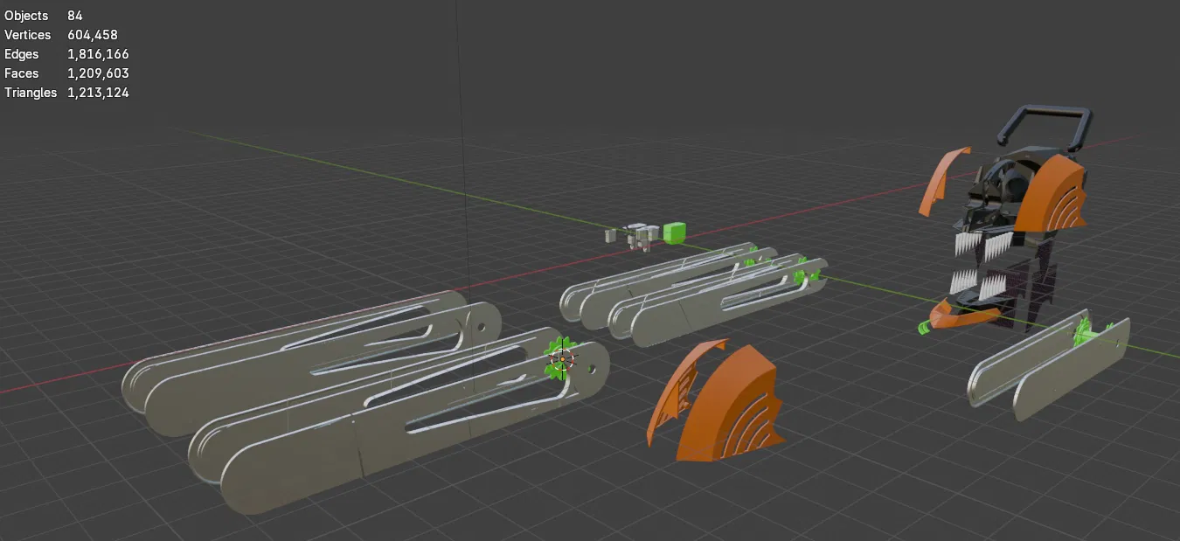Image resolution: width=1180 pixels, height=541 pixels.
Task: Select the detached orange cover with curved grooves
Action: coord(732,405)
